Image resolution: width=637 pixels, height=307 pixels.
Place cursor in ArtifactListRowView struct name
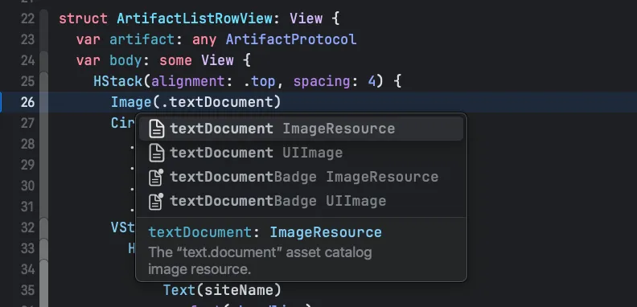[195, 18]
